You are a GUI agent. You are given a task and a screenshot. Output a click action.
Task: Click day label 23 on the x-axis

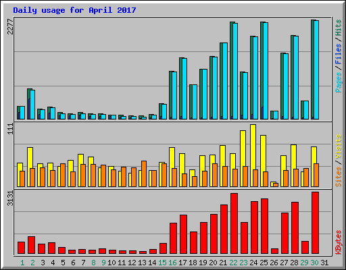[243, 263]
